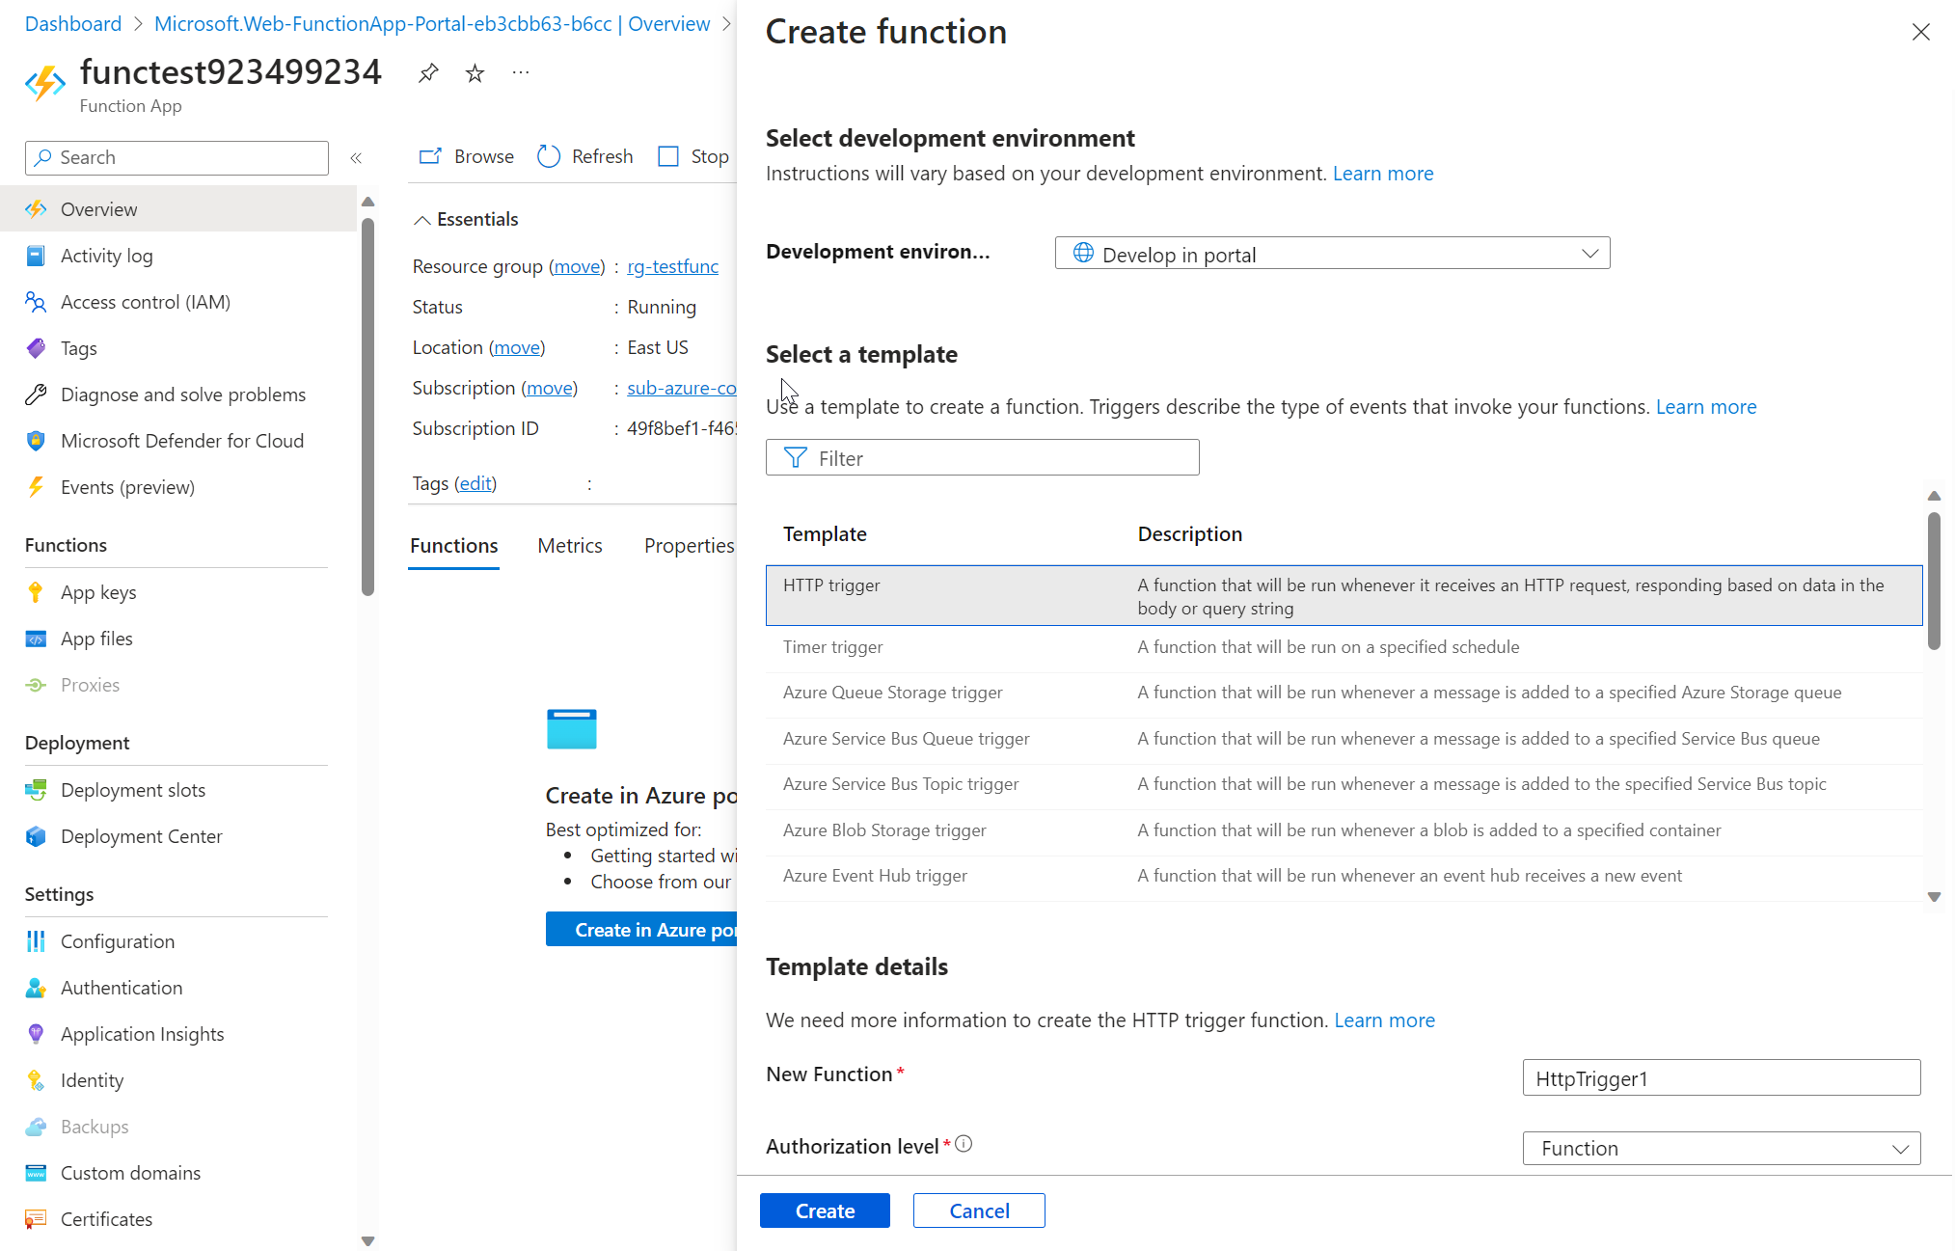Collapse the sidebar with the double chevron
Viewport: 1955px width, 1251px height.
tap(356, 157)
